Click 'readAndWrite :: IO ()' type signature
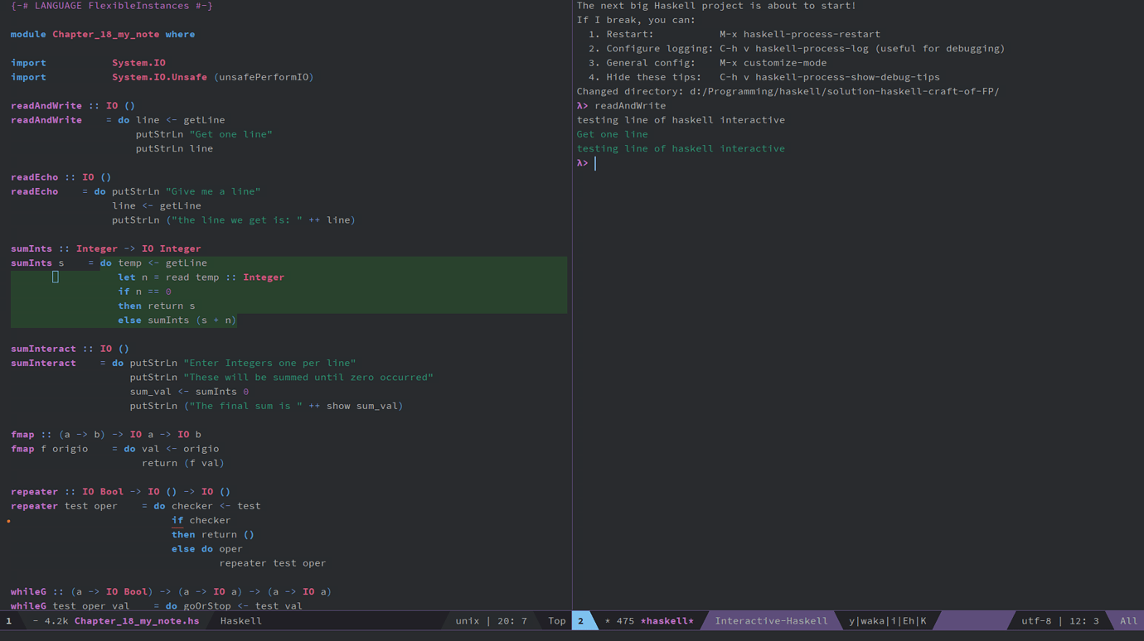Image resolution: width=1144 pixels, height=641 pixels. (x=73, y=105)
